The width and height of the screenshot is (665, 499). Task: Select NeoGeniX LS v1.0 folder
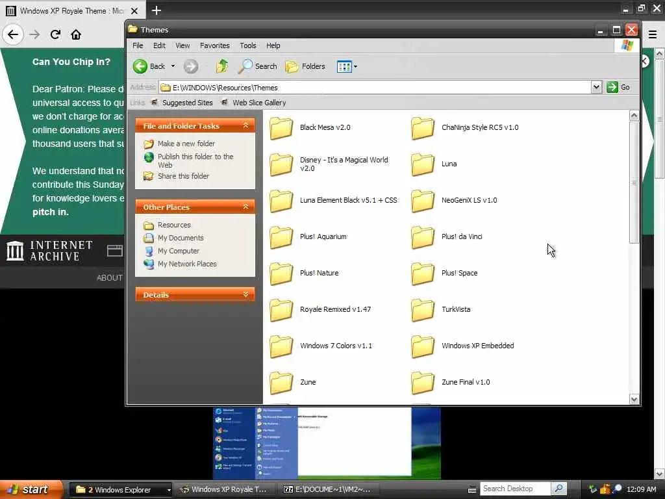[x=454, y=201]
